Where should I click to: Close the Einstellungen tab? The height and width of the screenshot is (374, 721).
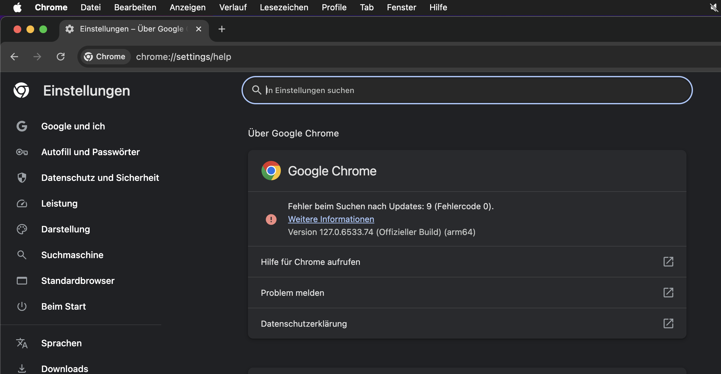pos(199,29)
